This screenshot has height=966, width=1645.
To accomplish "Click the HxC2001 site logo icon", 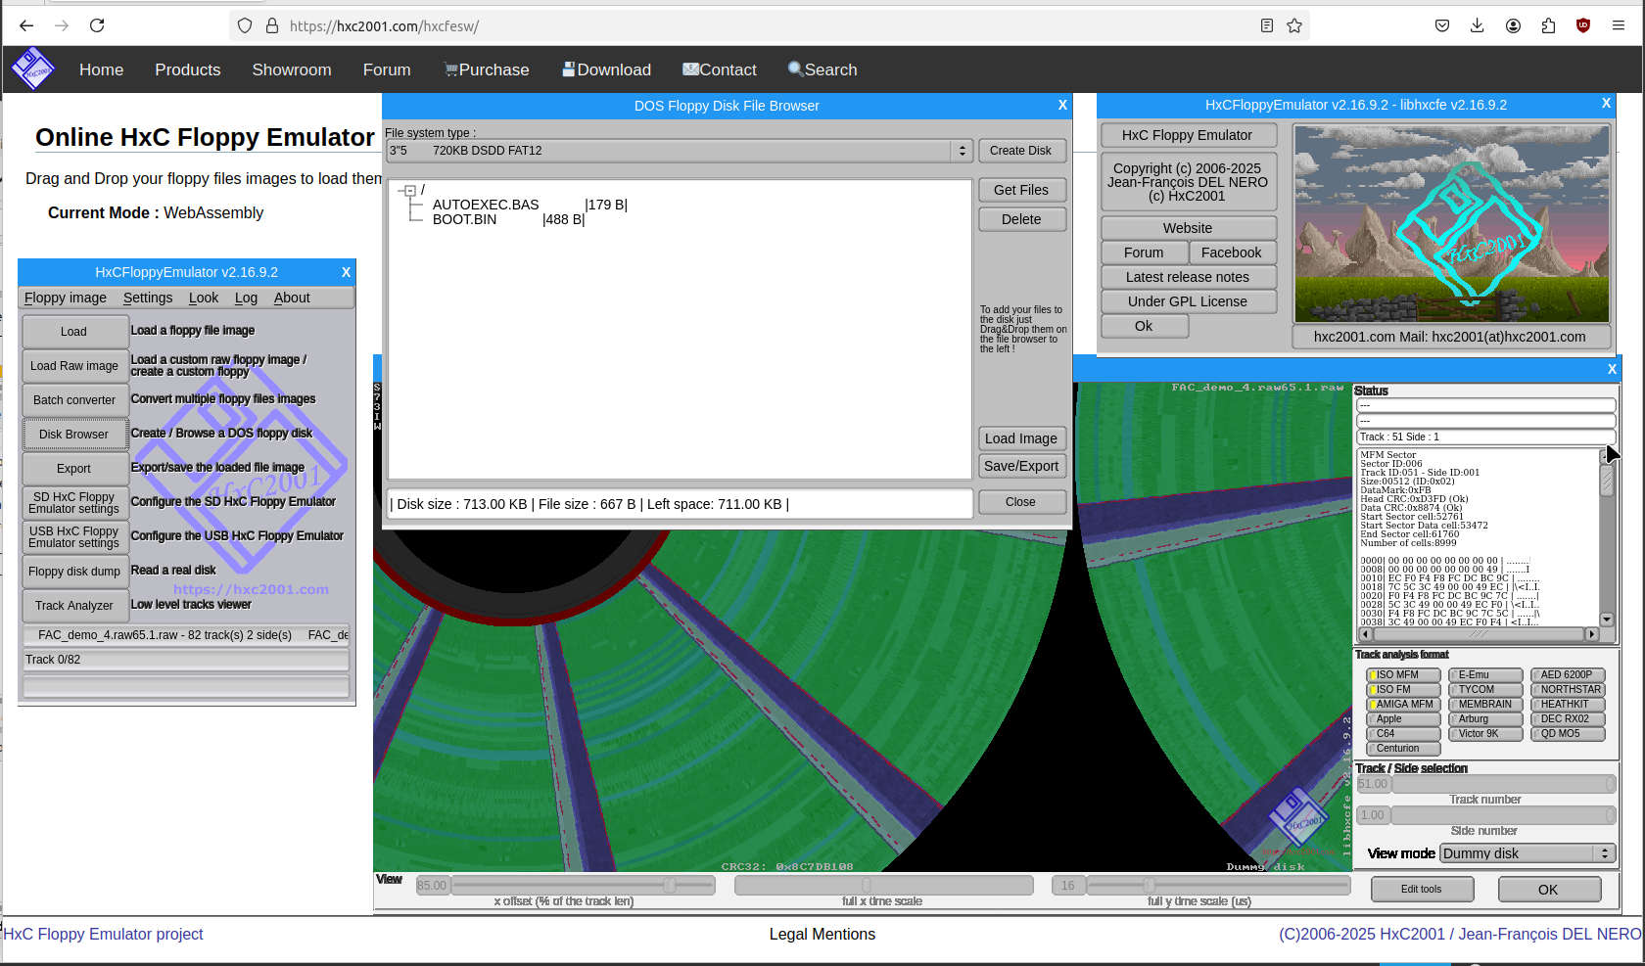I will click(32, 69).
